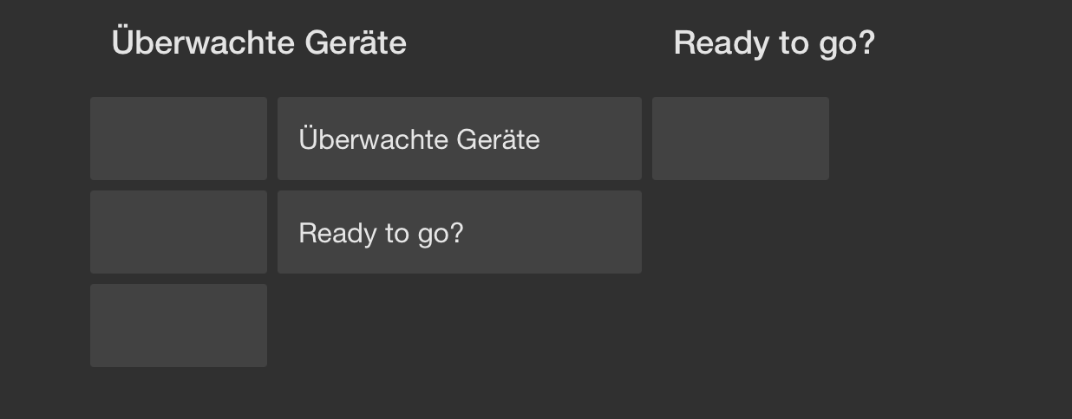Open the Ready to go? list entry
This screenshot has height=419, width=1072.
point(459,232)
